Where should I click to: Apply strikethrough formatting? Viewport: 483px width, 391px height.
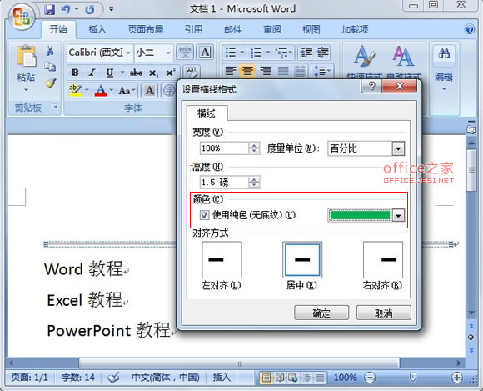(x=136, y=73)
